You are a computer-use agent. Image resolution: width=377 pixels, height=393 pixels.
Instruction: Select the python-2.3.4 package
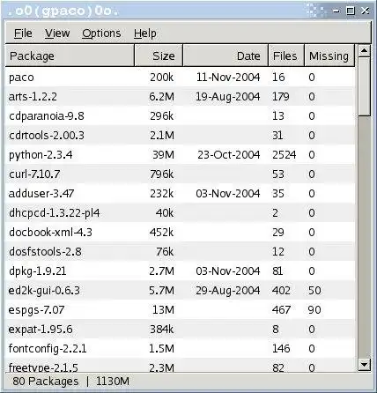coord(180,154)
